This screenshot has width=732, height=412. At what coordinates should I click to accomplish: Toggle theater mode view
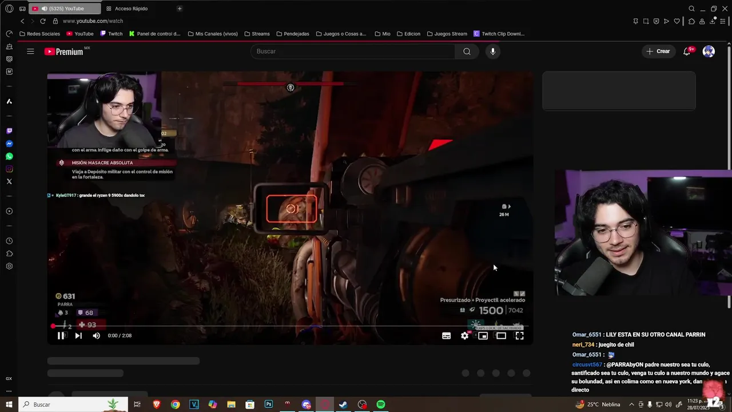coord(501,336)
